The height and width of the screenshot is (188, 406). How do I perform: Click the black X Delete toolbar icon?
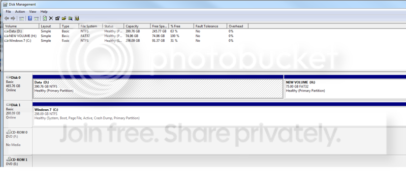pos(51,18)
